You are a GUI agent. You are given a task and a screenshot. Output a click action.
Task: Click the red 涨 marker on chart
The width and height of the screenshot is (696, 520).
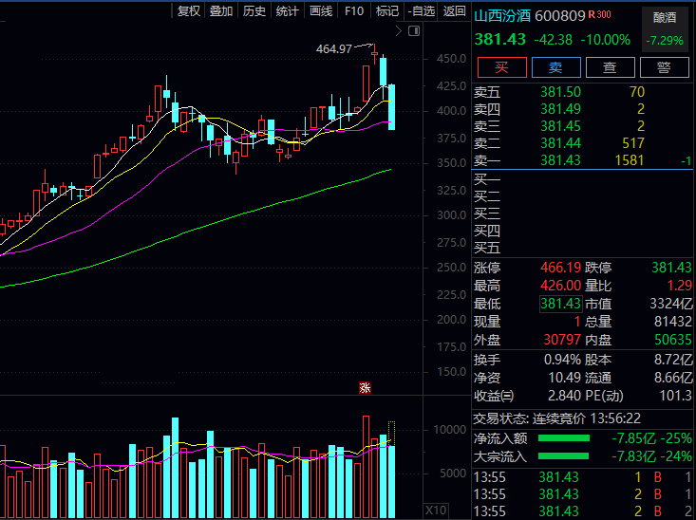tap(364, 387)
